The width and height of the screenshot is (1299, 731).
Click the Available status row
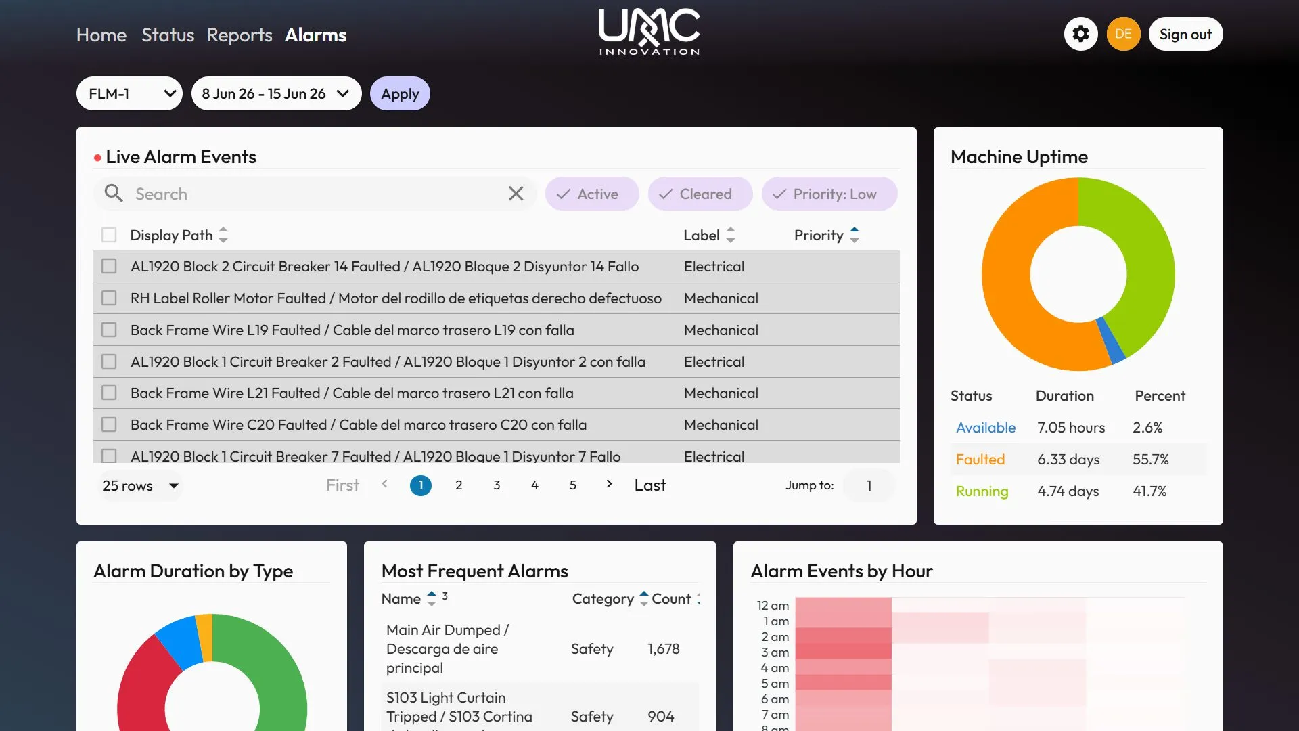pyautogui.click(x=1078, y=427)
